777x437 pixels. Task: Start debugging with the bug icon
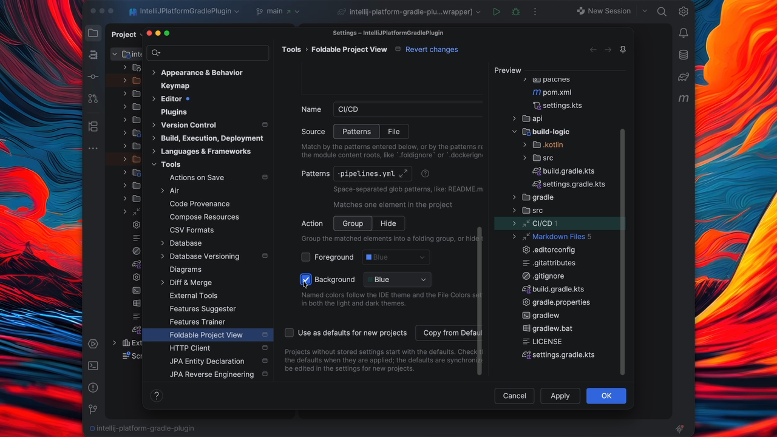pyautogui.click(x=516, y=12)
